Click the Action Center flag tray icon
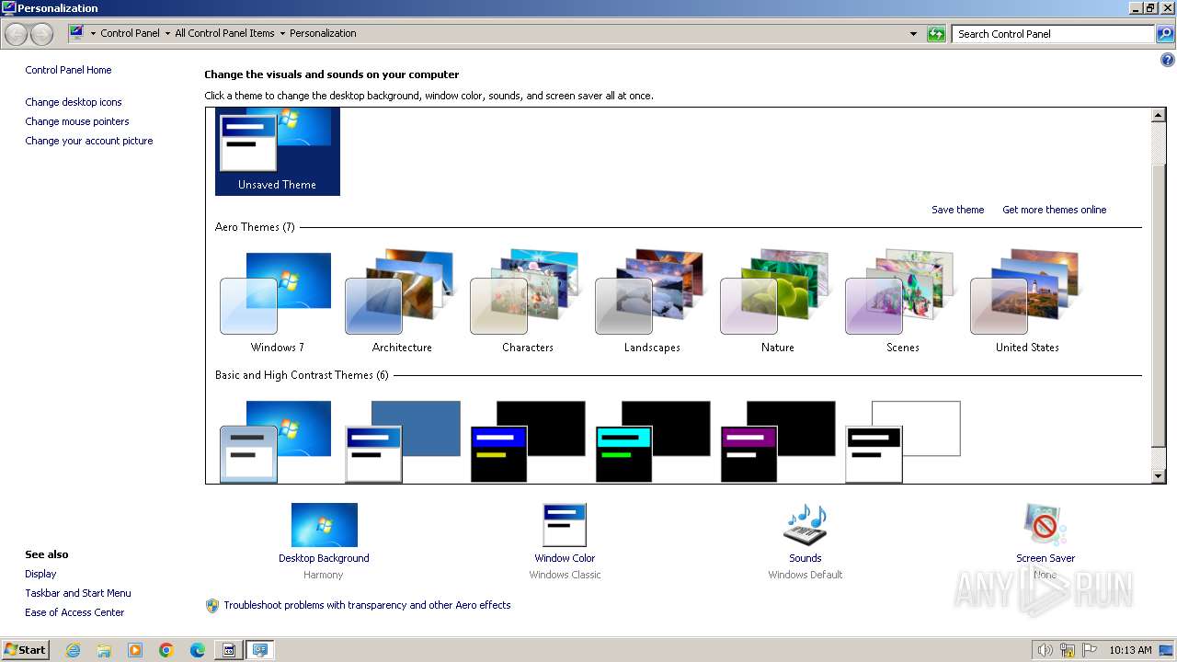This screenshot has height=662, width=1177. [1091, 650]
